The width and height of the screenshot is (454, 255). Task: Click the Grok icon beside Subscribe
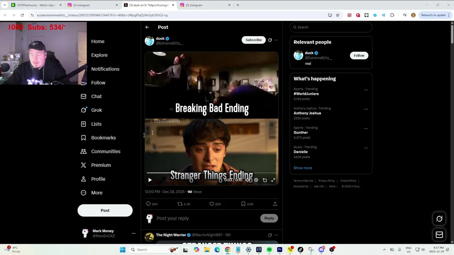coord(270,40)
